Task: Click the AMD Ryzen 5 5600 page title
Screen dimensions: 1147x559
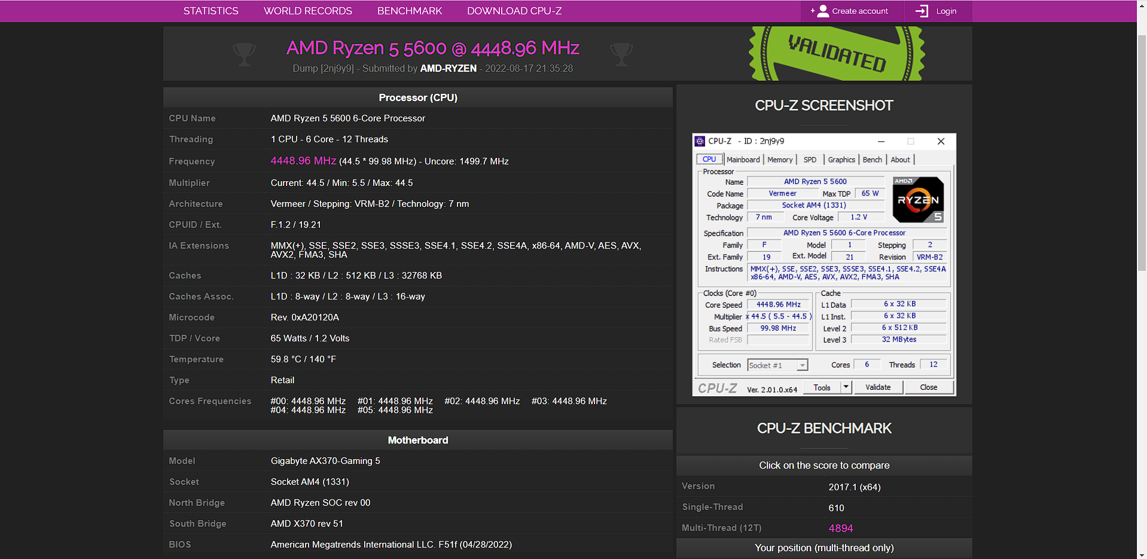Action: pyautogui.click(x=433, y=48)
